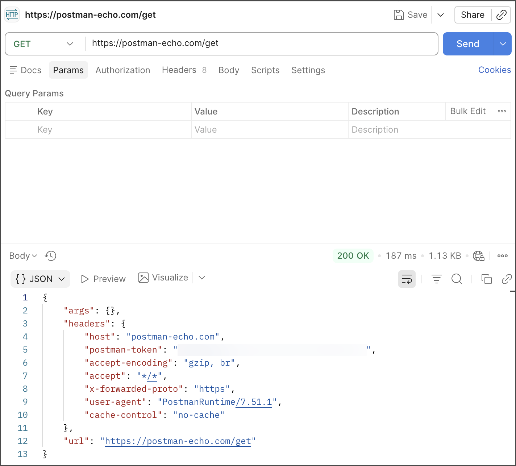
Task: Click the "accept-encoding" key
Action: (129, 363)
